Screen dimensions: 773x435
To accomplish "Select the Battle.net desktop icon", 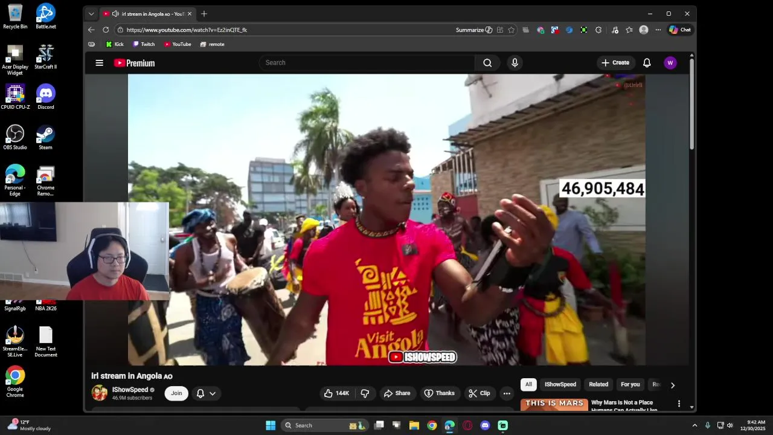I will pos(46,16).
